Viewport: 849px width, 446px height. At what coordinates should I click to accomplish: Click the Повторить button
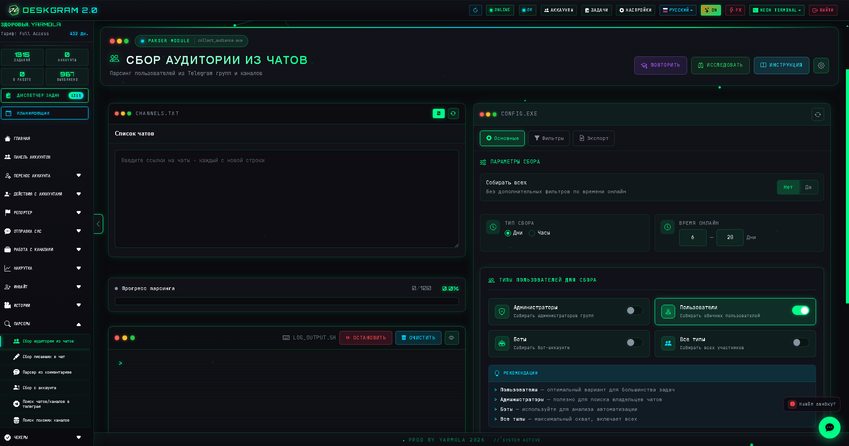pyautogui.click(x=660, y=65)
